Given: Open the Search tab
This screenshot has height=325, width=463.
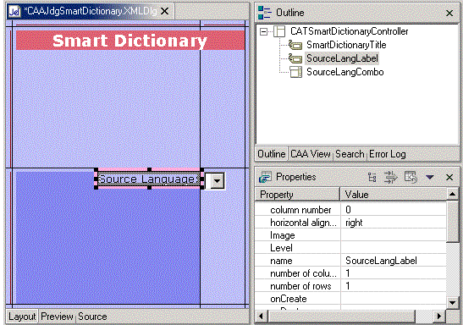Looking at the screenshot, I should [350, 154].
